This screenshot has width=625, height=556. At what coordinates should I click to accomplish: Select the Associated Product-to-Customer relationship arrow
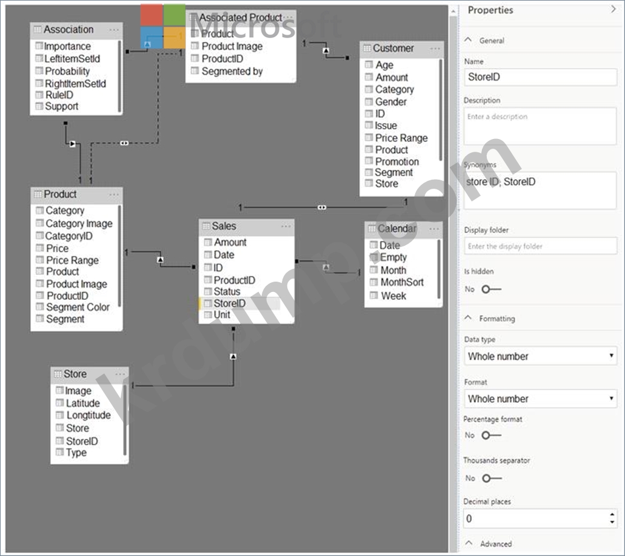pos(326,51)
